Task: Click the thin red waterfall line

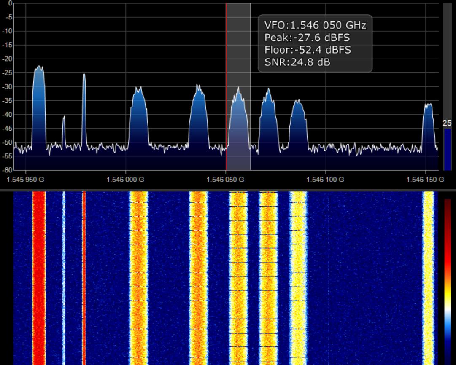Action: pos(84,278)
